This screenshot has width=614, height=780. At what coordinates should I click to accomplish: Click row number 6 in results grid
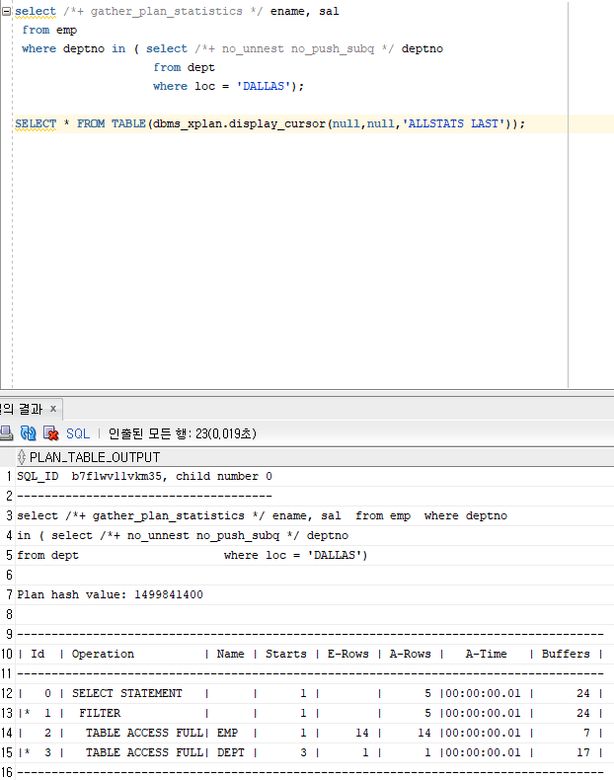9,575
